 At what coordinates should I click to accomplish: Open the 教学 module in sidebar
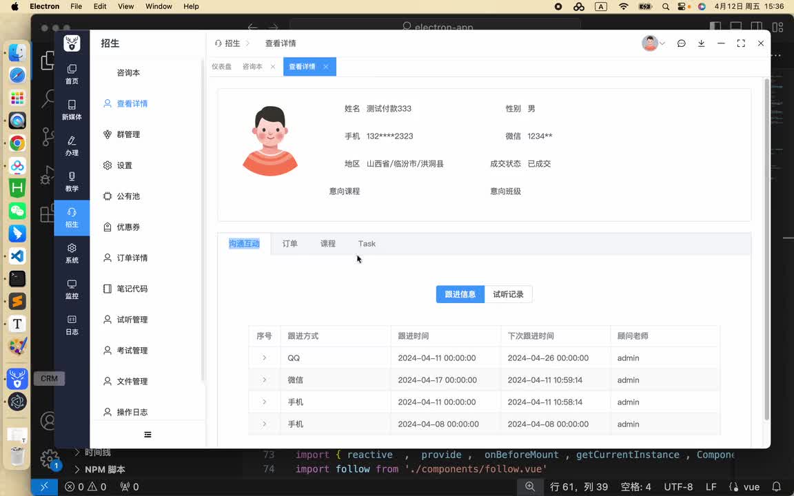tap(72, 182)
